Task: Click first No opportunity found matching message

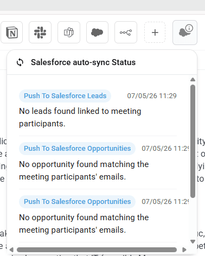Action: (84, 170)
